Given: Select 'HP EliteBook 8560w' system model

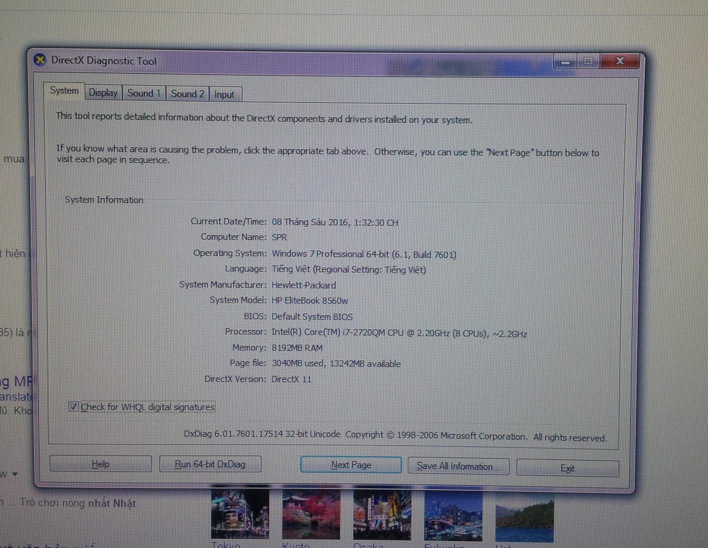Looking at the screenshot, I should [x=310, y=300].
